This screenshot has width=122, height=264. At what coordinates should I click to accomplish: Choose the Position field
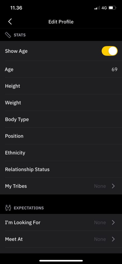click(61, 136)
